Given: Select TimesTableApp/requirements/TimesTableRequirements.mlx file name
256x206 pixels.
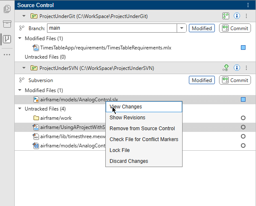Looking at the screenshot, I should point(106,48).
